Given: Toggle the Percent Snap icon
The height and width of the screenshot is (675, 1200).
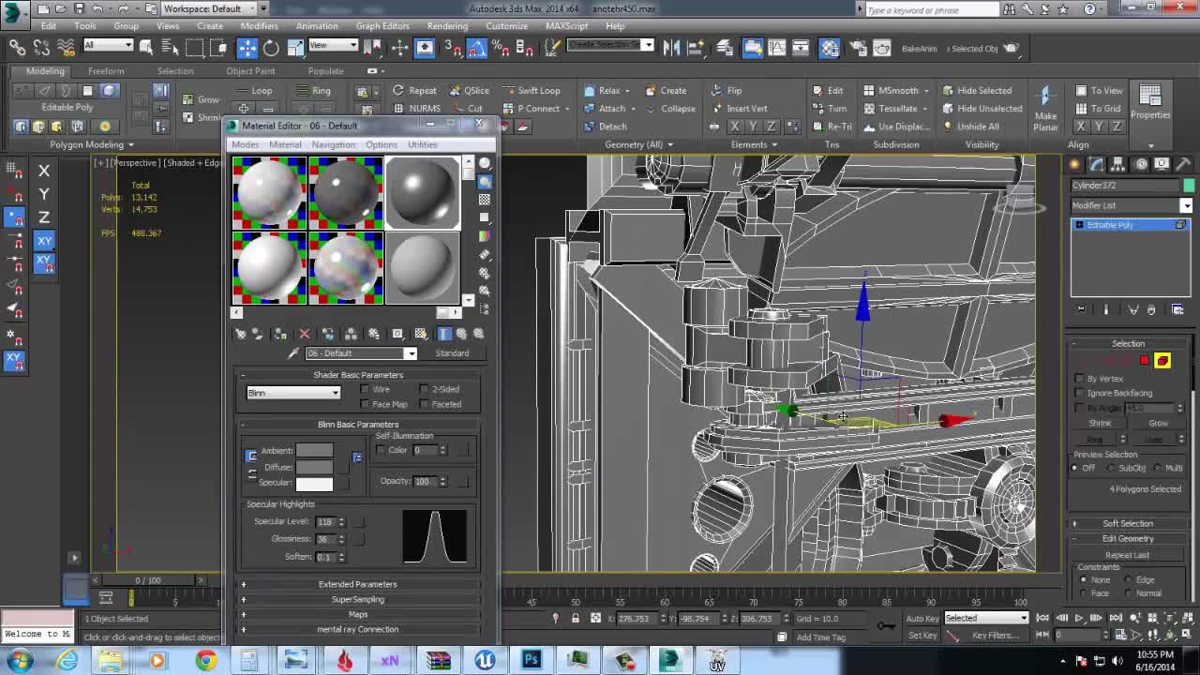Looking at the screenshot, I should tap(502, 48).
